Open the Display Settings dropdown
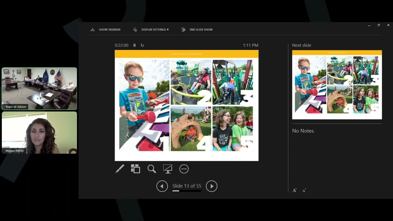 [x=151, y=30]
